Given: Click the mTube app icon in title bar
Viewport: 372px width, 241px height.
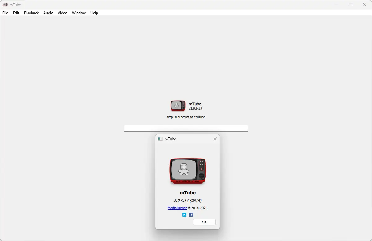Looking at the screenshot, I should point(5,5).
